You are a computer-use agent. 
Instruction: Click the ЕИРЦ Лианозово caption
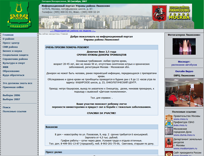[x=184, y=75]
